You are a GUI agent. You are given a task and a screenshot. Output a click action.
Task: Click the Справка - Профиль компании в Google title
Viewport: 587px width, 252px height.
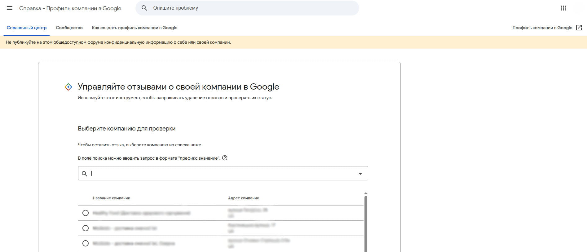coord(70,8)
